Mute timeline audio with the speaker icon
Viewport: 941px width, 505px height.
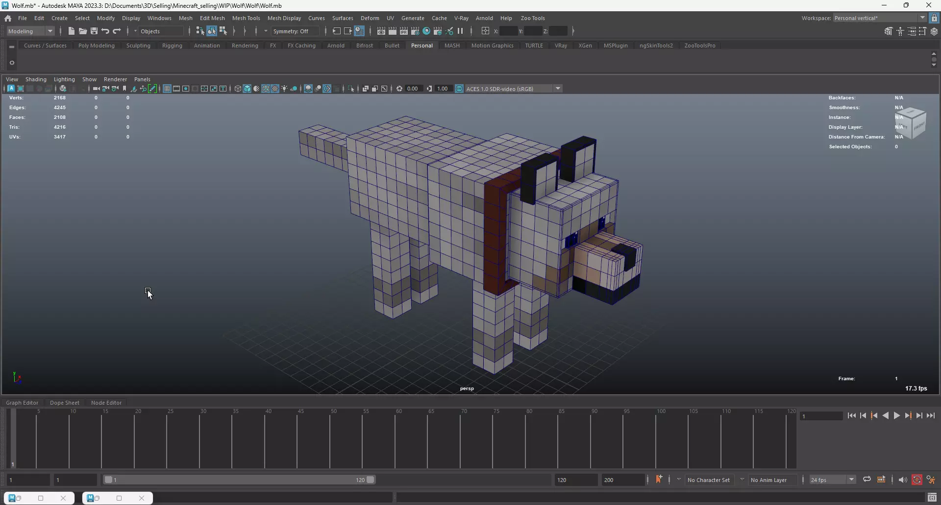902,480
